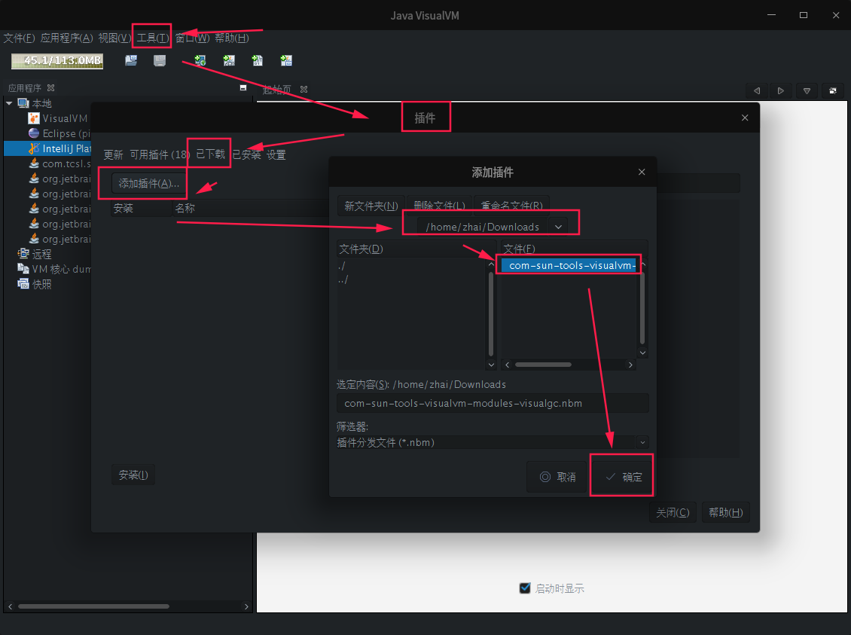Collapse the 本地 tree node
This screenshot has width=851, height=635.
[x=9, y=103]
